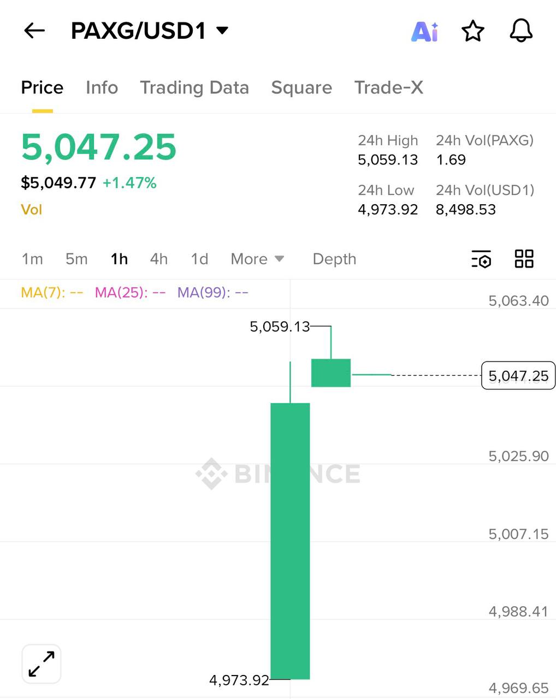Show the Depth chart
The image size is (556, 699).
tap(334, 259)
